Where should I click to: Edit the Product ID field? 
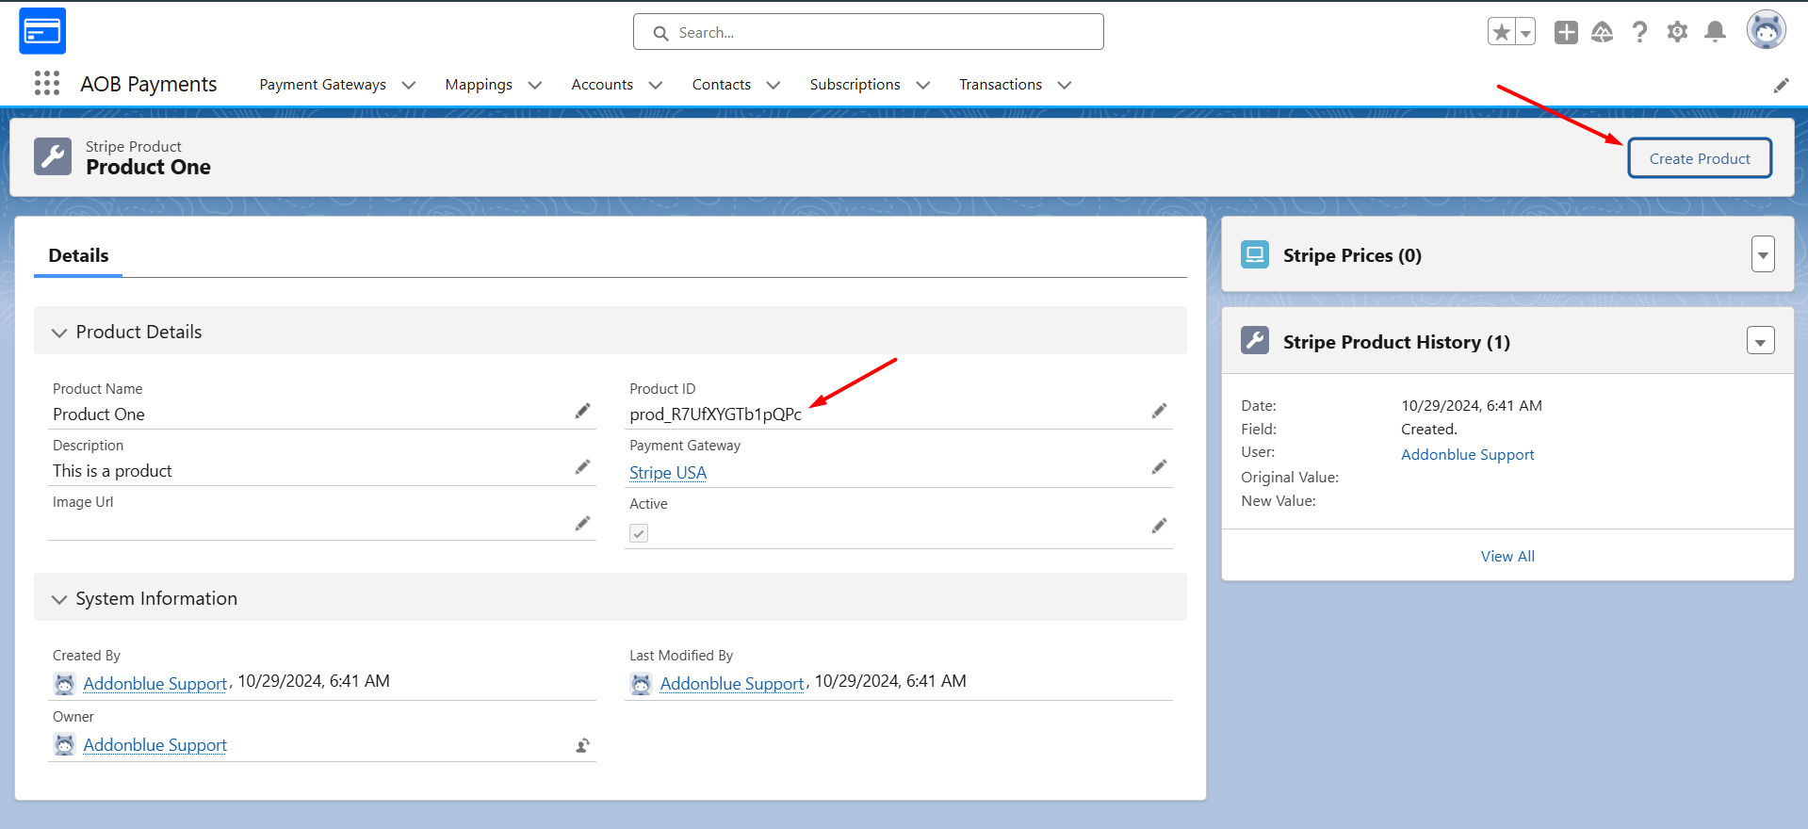pos(1159,411)
